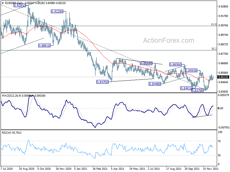This screenshot has height=172, width=230.
Task: Click the EURGBP Daily title text
Action: (x=14, y=3)
